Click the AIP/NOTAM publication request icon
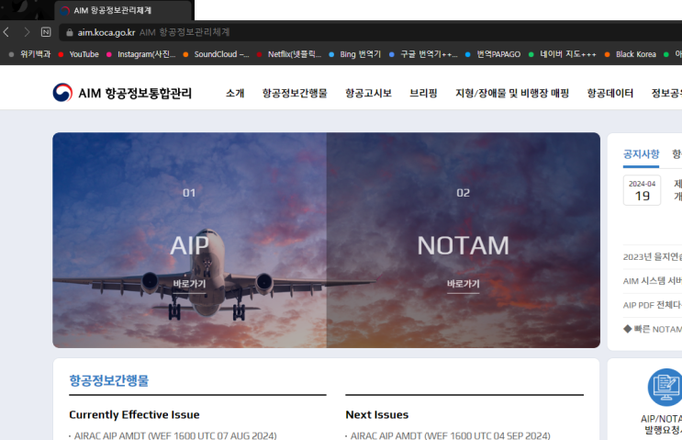 665,388
